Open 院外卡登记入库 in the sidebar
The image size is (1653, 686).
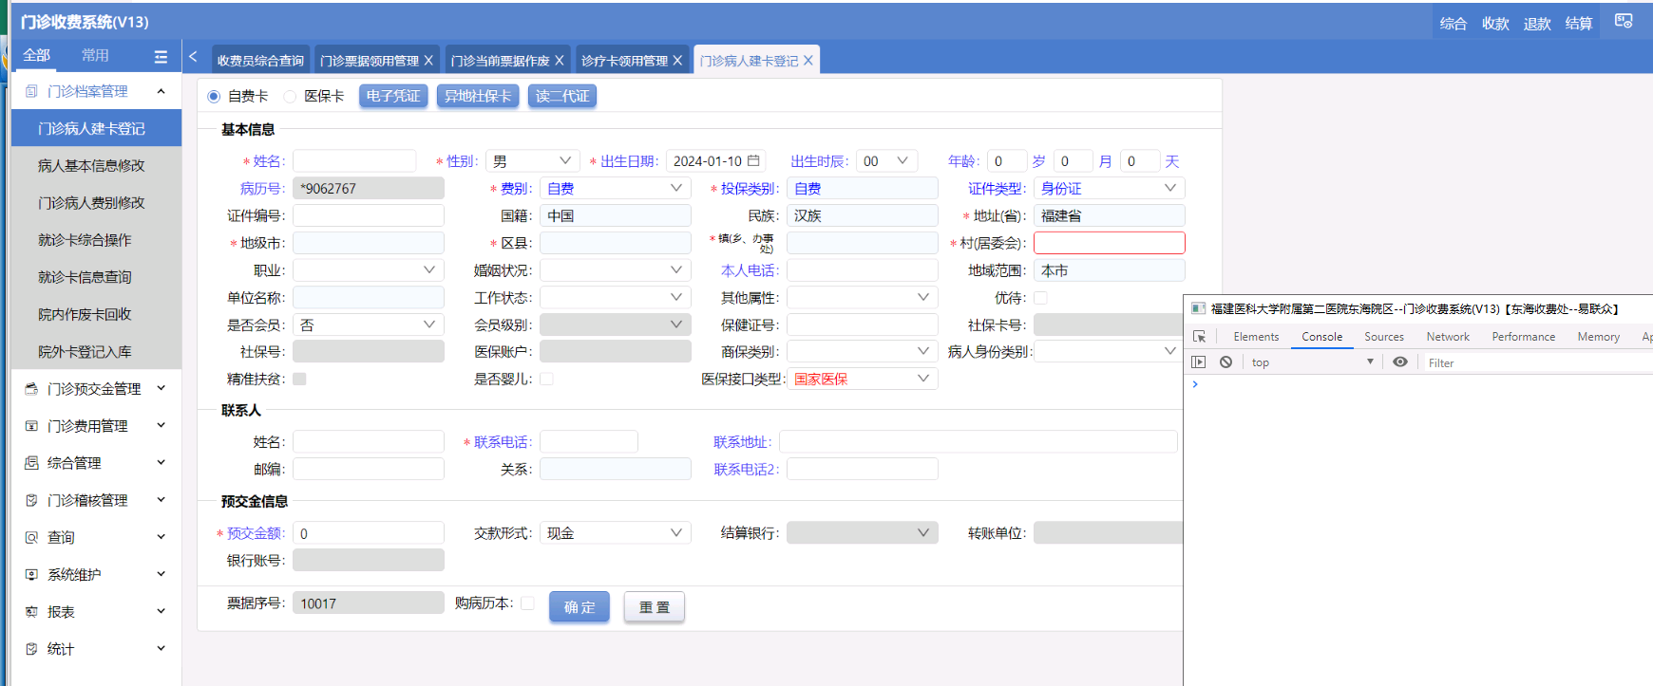[x=96, y=352]
